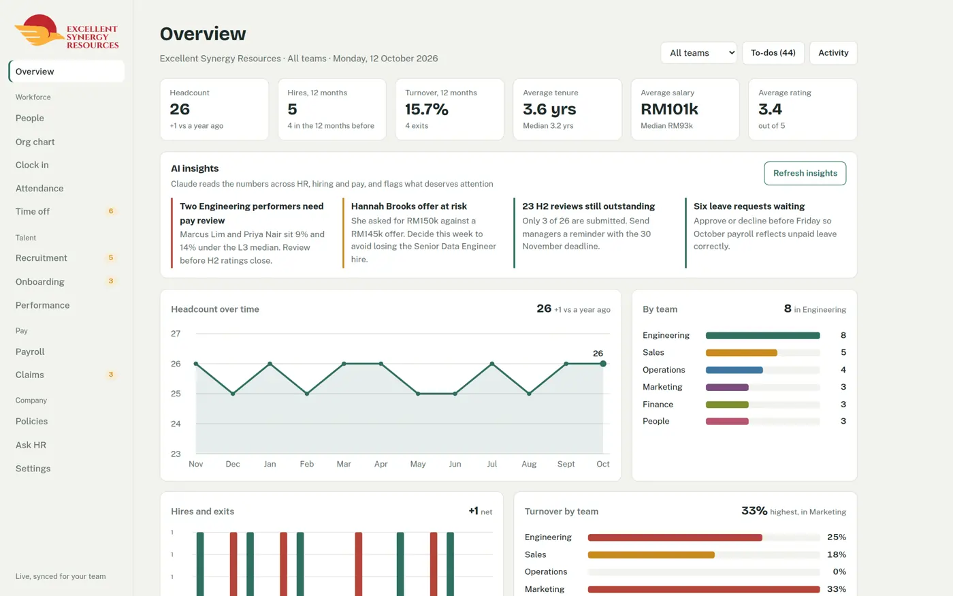This screenshot has height=596, width=953.
Task: View company Policies
Action: click(67, 421)
